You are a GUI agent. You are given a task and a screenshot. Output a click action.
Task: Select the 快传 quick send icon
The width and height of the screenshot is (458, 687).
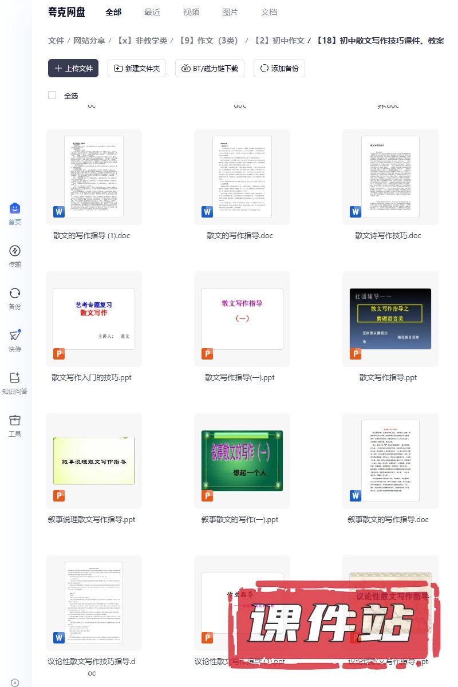[15, 335]
